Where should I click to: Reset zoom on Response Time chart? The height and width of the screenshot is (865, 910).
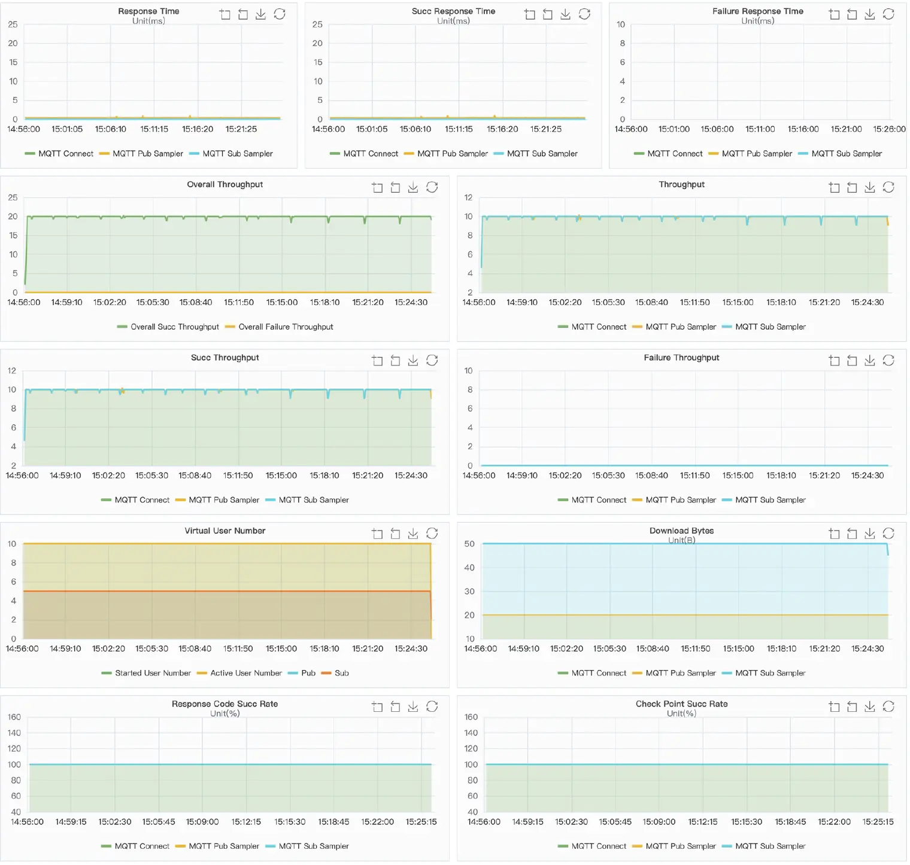[x=243, y=14]
